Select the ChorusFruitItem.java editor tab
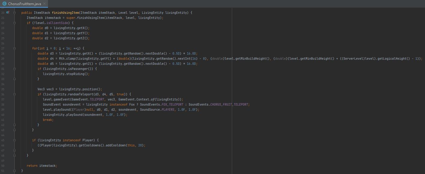The height and width of the screenshot is (174, 425). coord(24,4)
